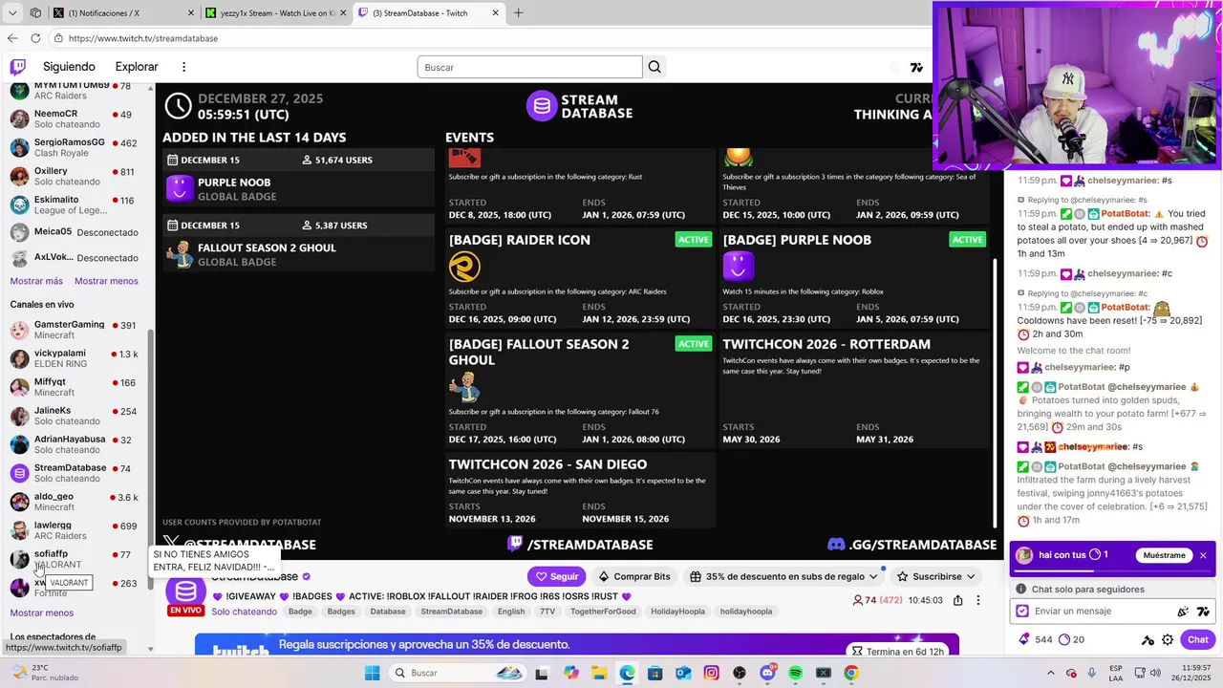
Task: Click the search magnifier button
Action: pos(654,67)
